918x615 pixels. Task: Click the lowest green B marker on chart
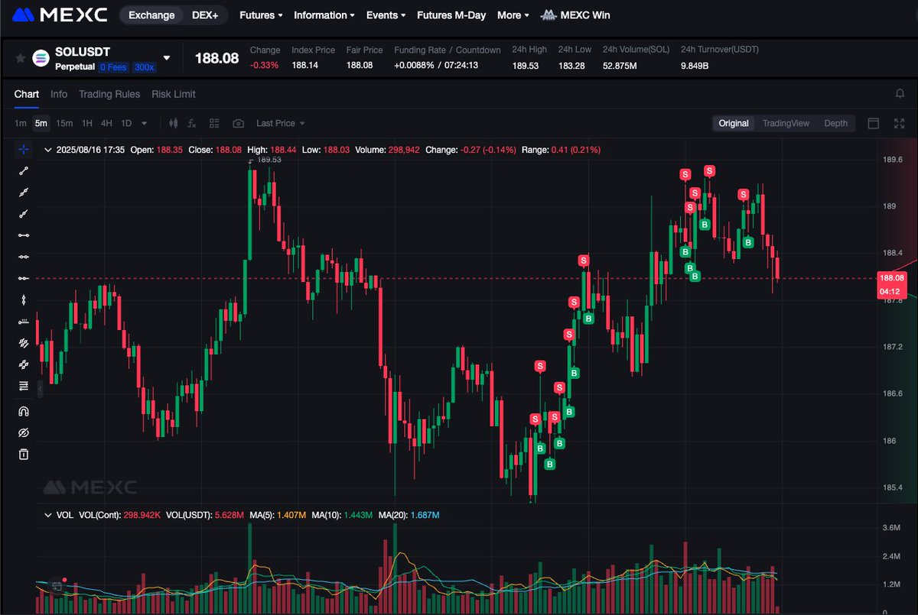(549, 464)
